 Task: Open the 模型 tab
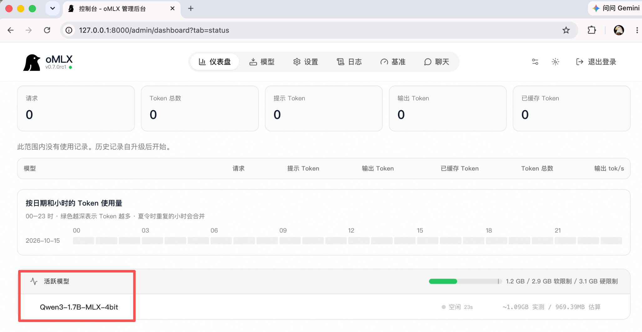pos(262,62)
